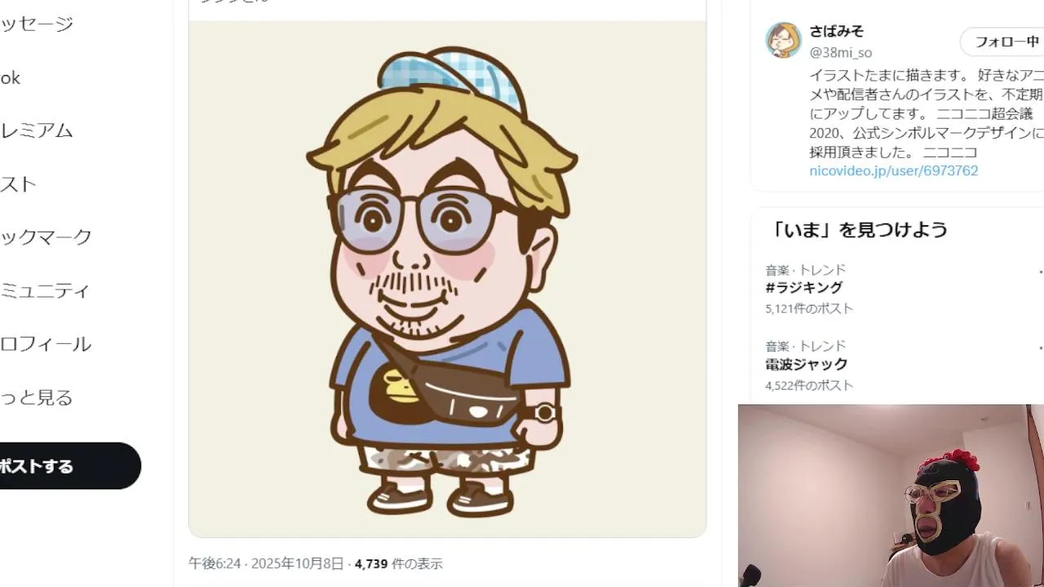The height and width of the screenshot is (587, 1044).
Task: Open メッセージ in the sidebar
Action: click(37, 24)
